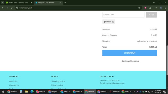Open UrbanVPN from the taskbar

click(x=115, y=92)
